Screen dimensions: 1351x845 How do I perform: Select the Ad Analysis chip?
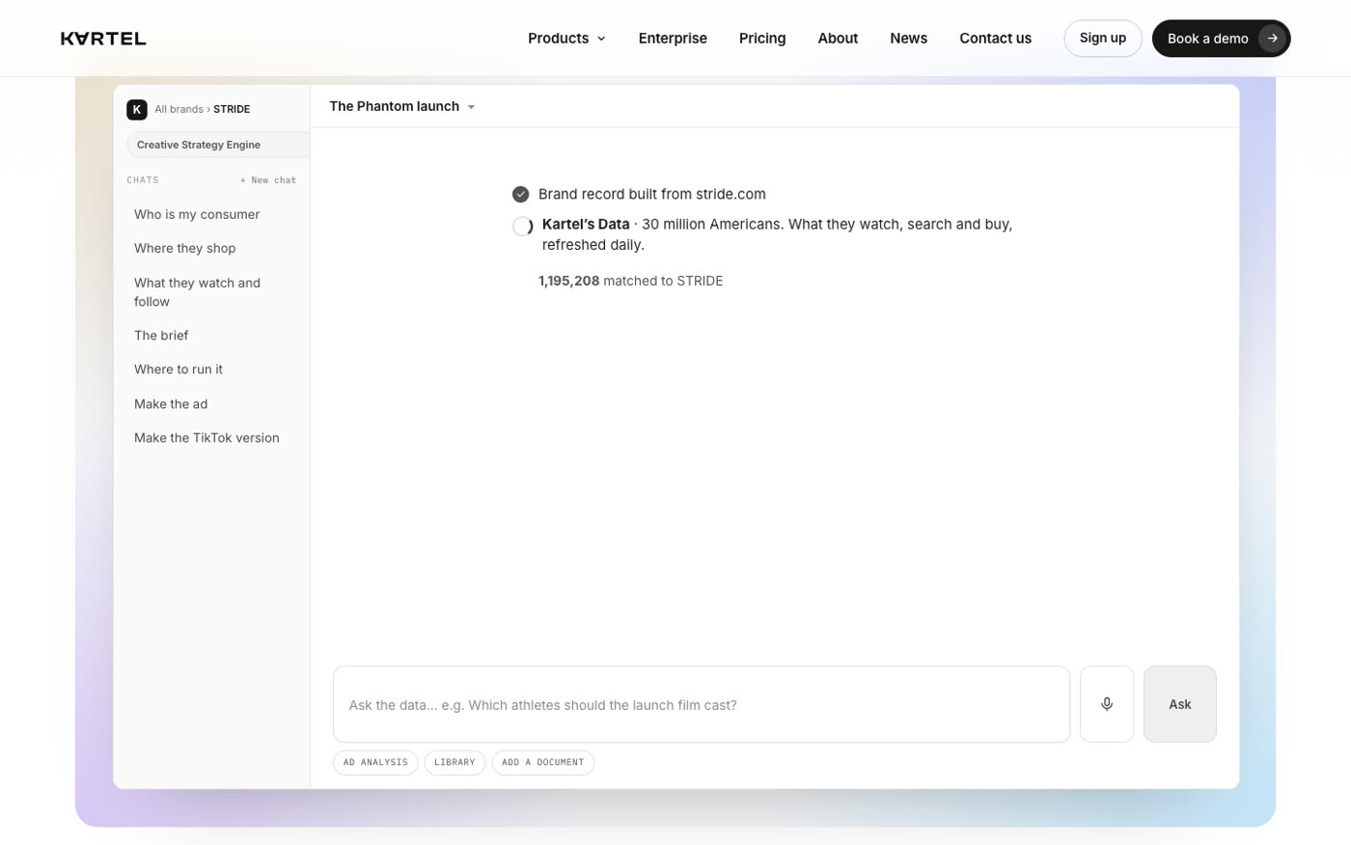click(375, 762)
